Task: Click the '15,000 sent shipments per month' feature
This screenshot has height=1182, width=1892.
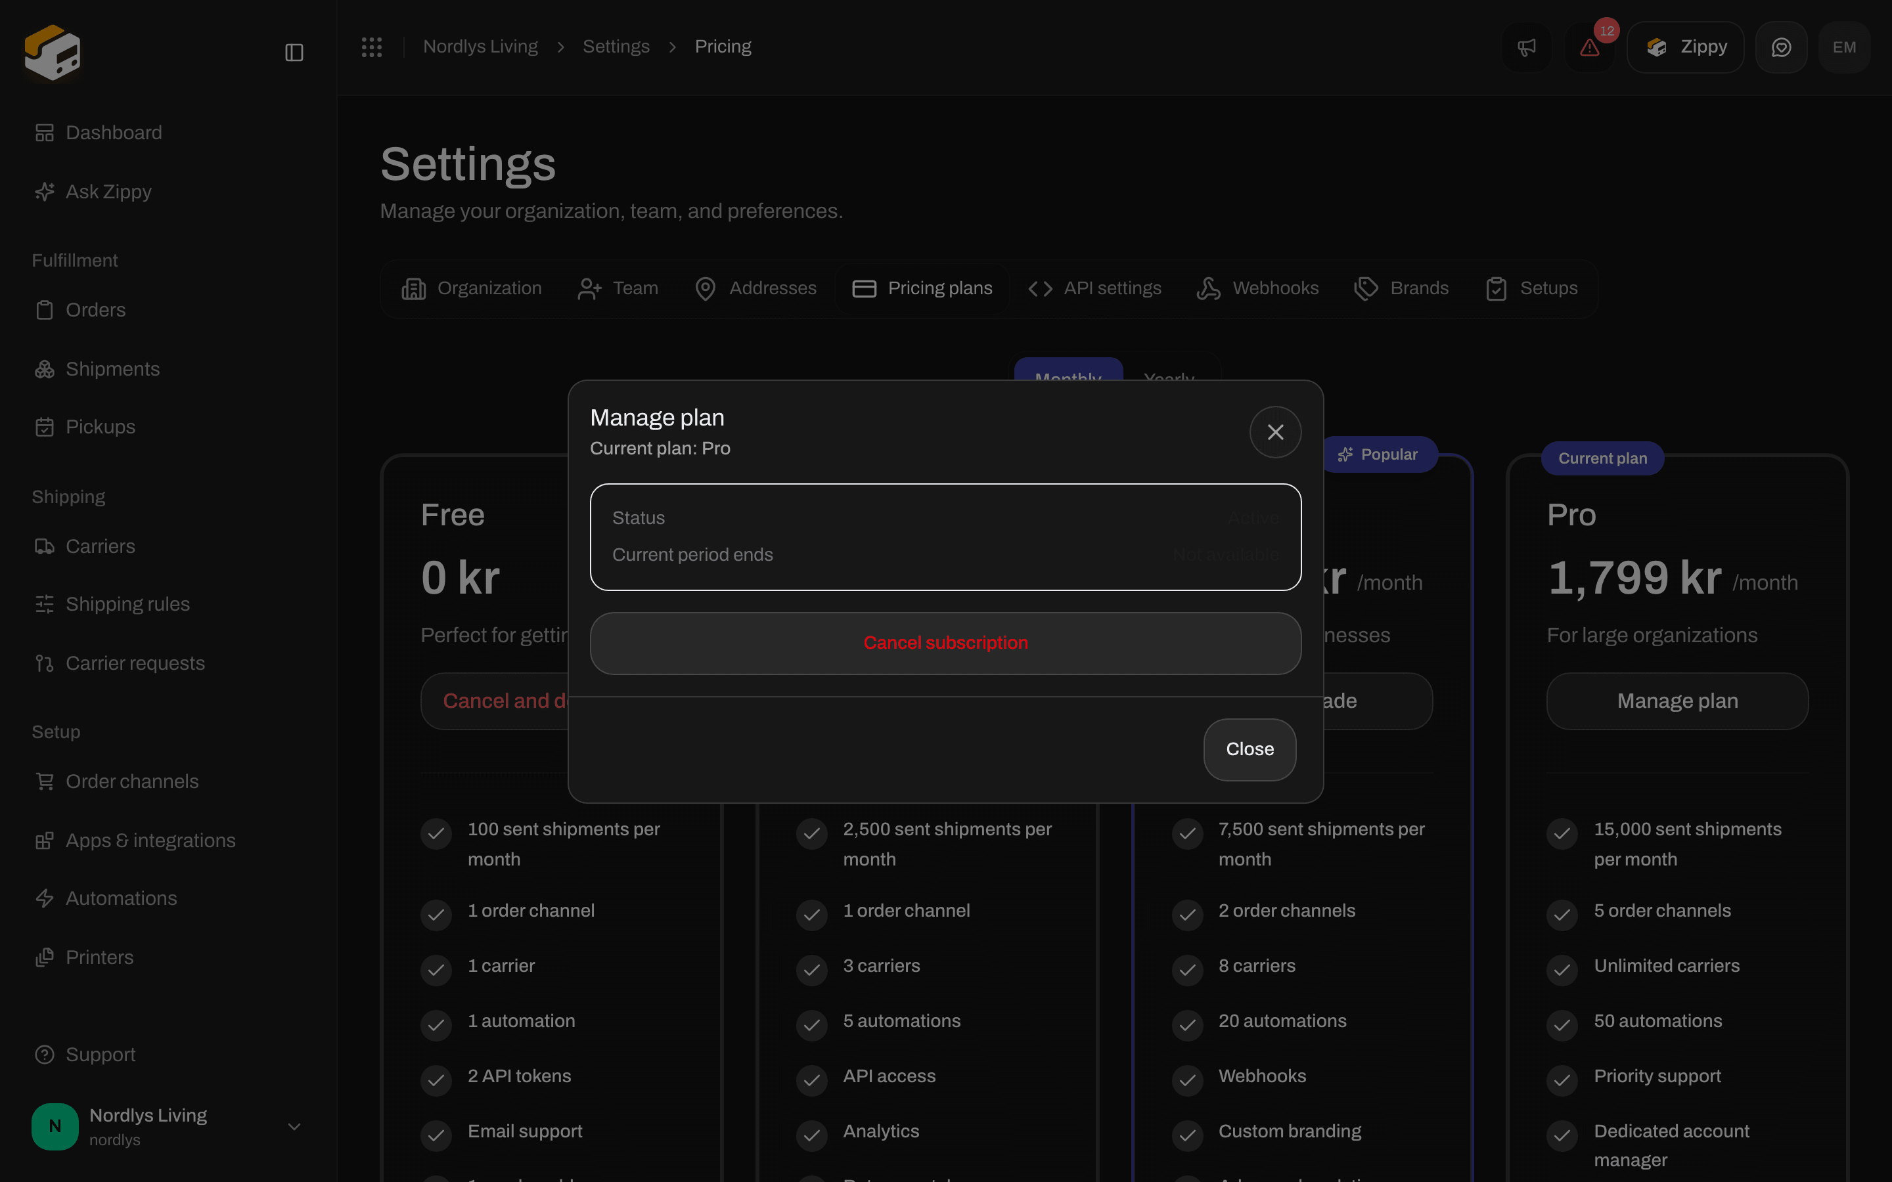Action: [1687, 844]
